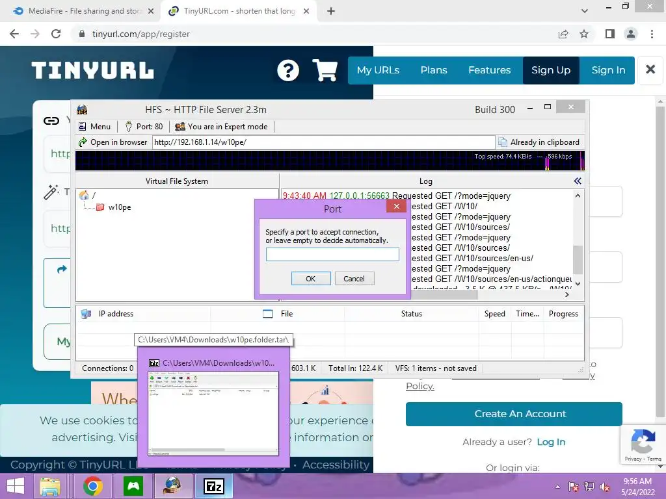Close the Port dialog with X
666x499 pixels.
pos(396,206)
